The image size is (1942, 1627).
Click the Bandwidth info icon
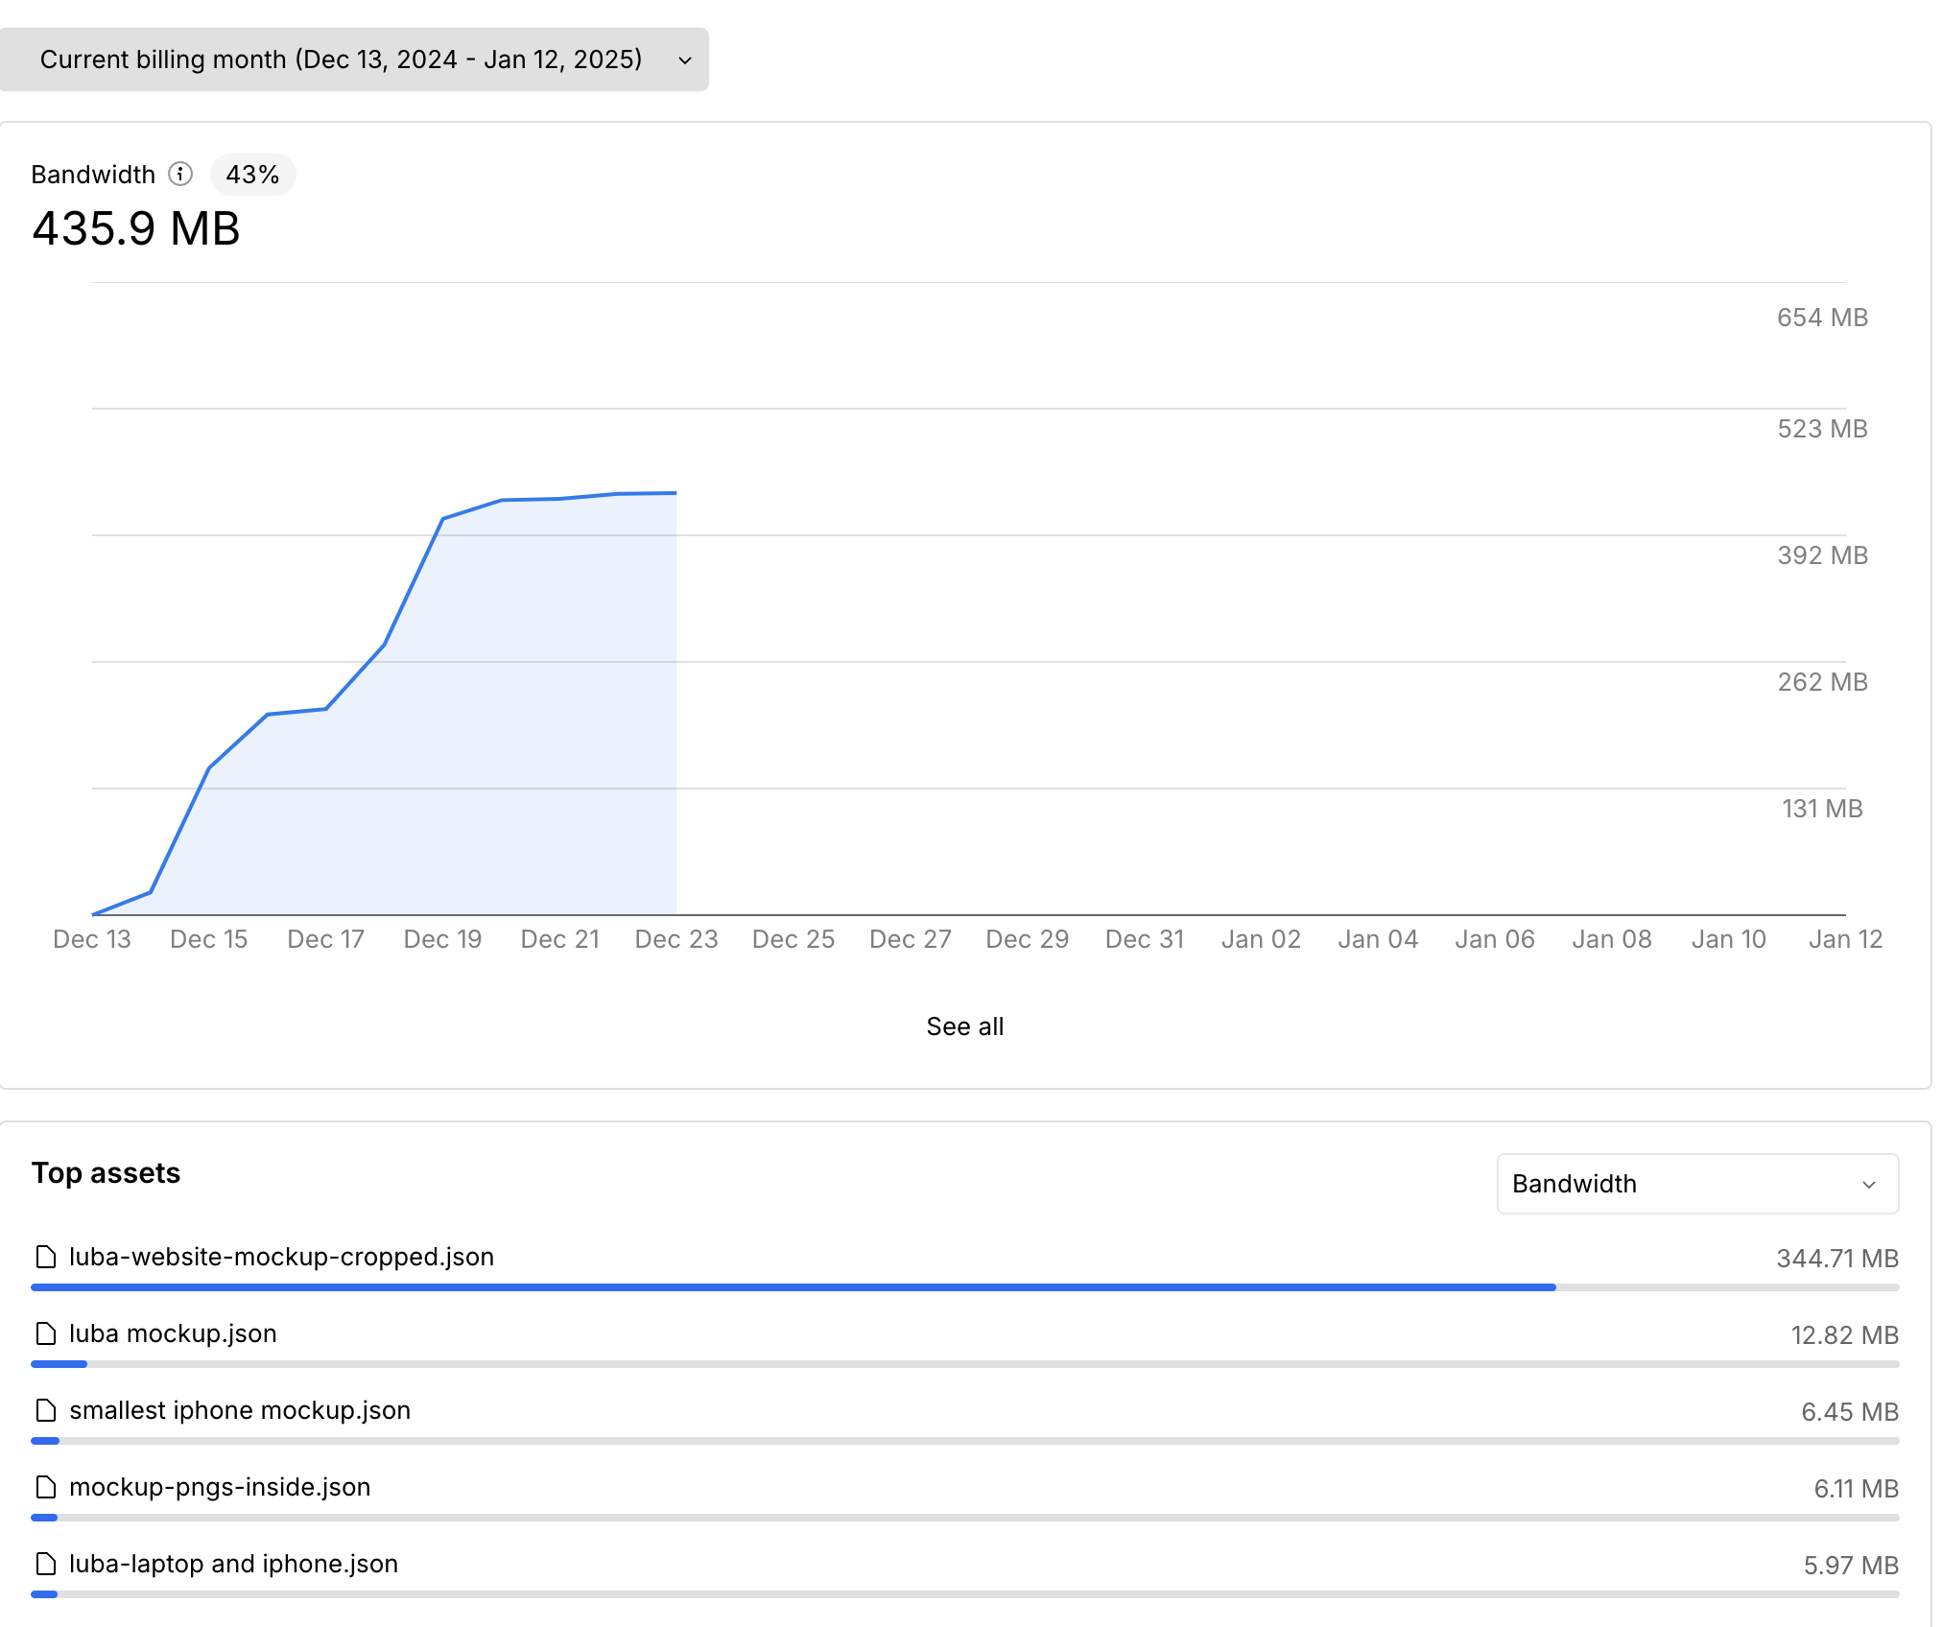coord(180,174)
